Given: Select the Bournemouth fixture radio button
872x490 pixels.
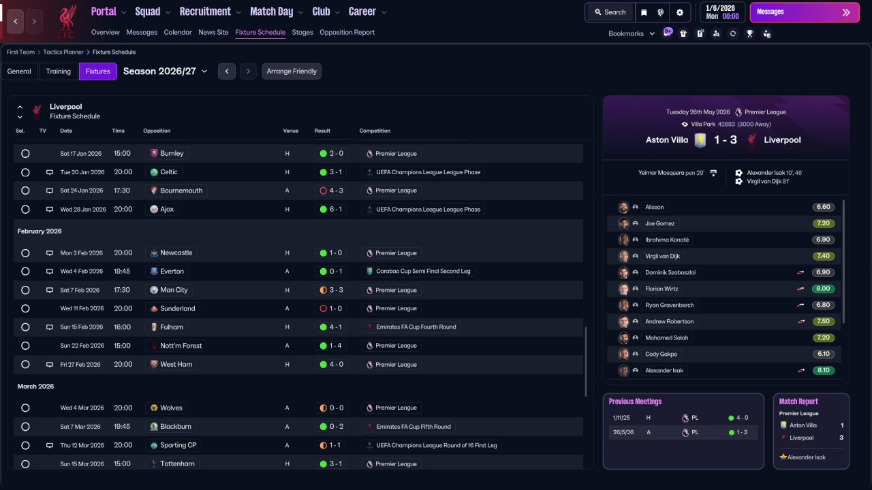Looking at the screenshot, I should point(25,191).
